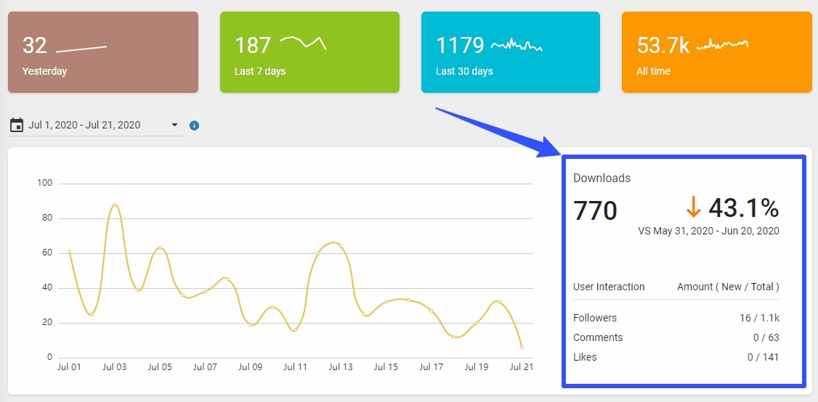Click the blue info icon
Screen dimensions: 818x402
[194, 126]
